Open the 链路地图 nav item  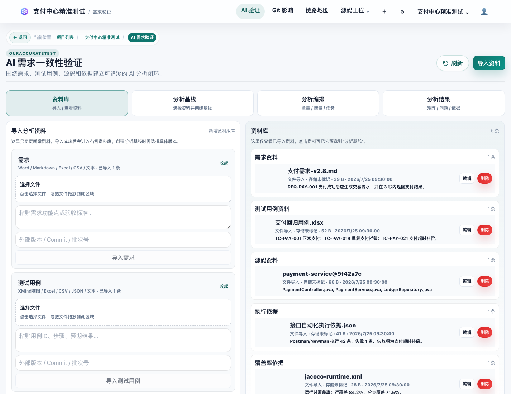point(317,11)
